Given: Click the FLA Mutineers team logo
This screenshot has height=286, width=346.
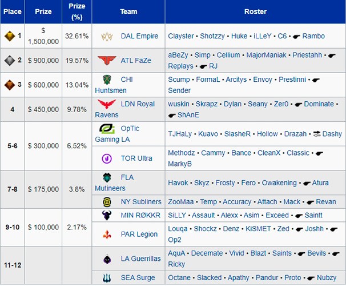Looking at the screenshot, I should point(107,178).
